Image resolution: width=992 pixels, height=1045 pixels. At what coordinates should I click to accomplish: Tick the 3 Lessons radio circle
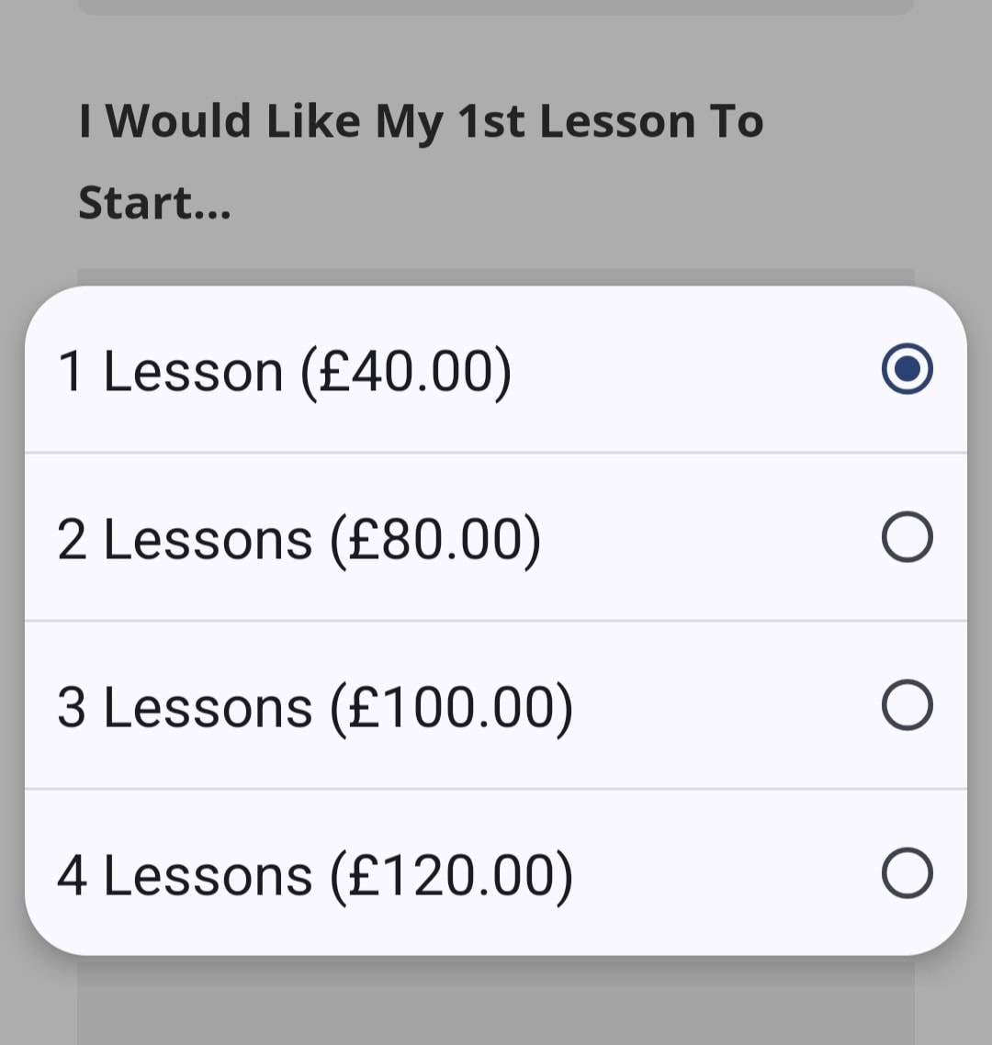907,705
